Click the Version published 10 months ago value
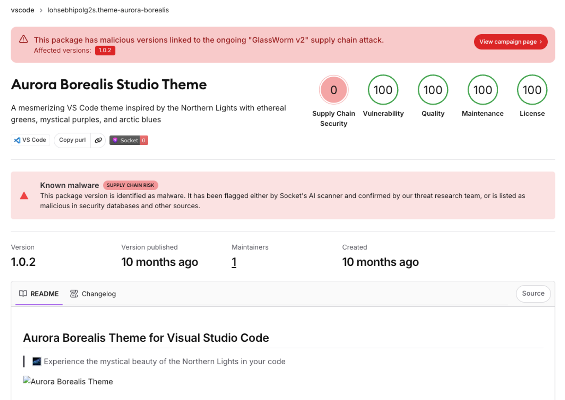565x400 pixels. (160, 262)
